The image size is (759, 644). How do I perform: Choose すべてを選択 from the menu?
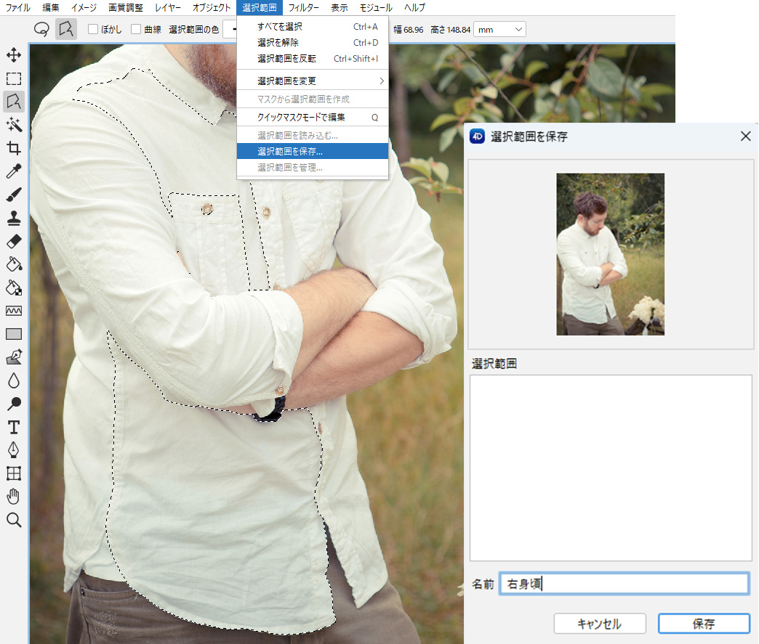click(x=313, y=27)
